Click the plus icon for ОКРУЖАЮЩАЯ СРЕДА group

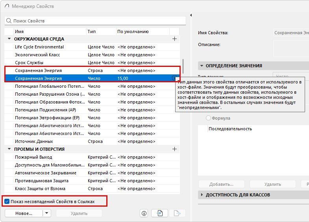174,39
